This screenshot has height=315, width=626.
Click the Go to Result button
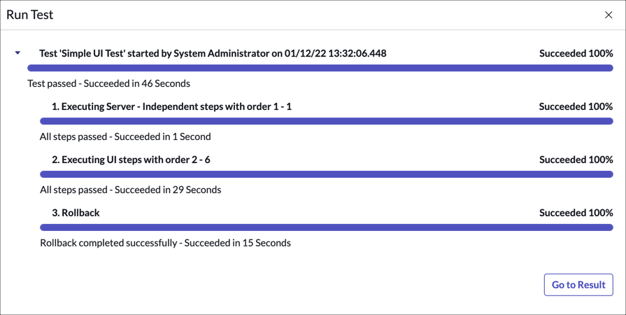578,285
